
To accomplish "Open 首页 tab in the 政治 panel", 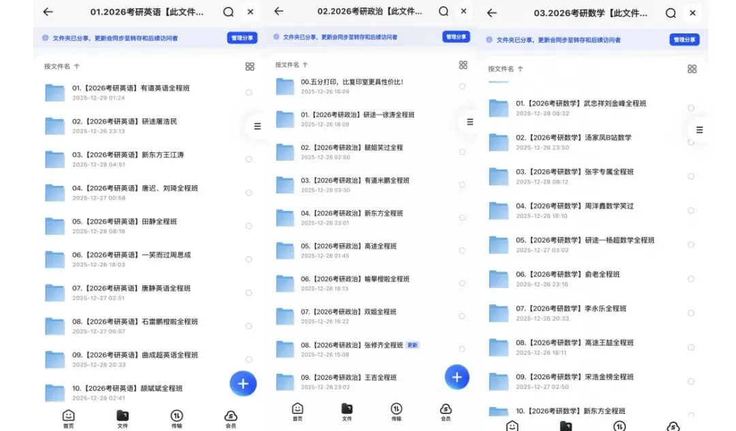I will tap(298, 412).
